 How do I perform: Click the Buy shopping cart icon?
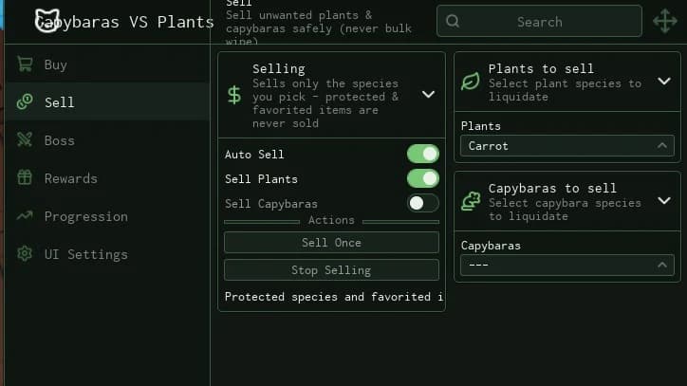click(25, 64)
